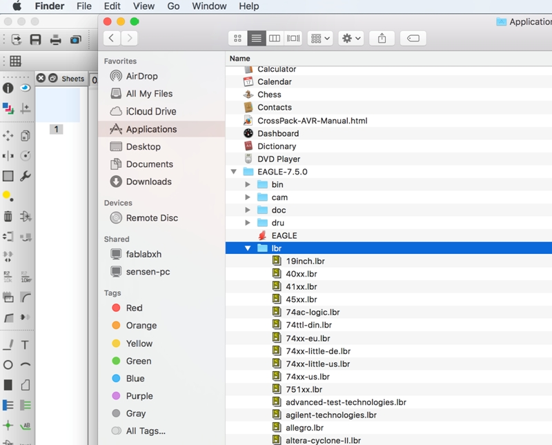Screen dimensions: 552x445
Task: Collapse the lbr folder
Action: point(248,248)
